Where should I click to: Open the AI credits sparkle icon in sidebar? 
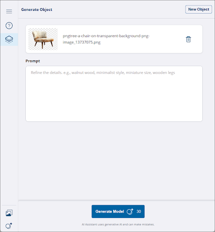point(9,226)
